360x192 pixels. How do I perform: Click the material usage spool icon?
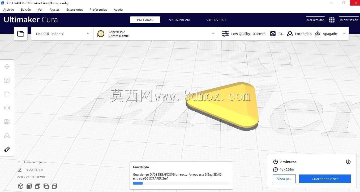click(x=276, y=169)
